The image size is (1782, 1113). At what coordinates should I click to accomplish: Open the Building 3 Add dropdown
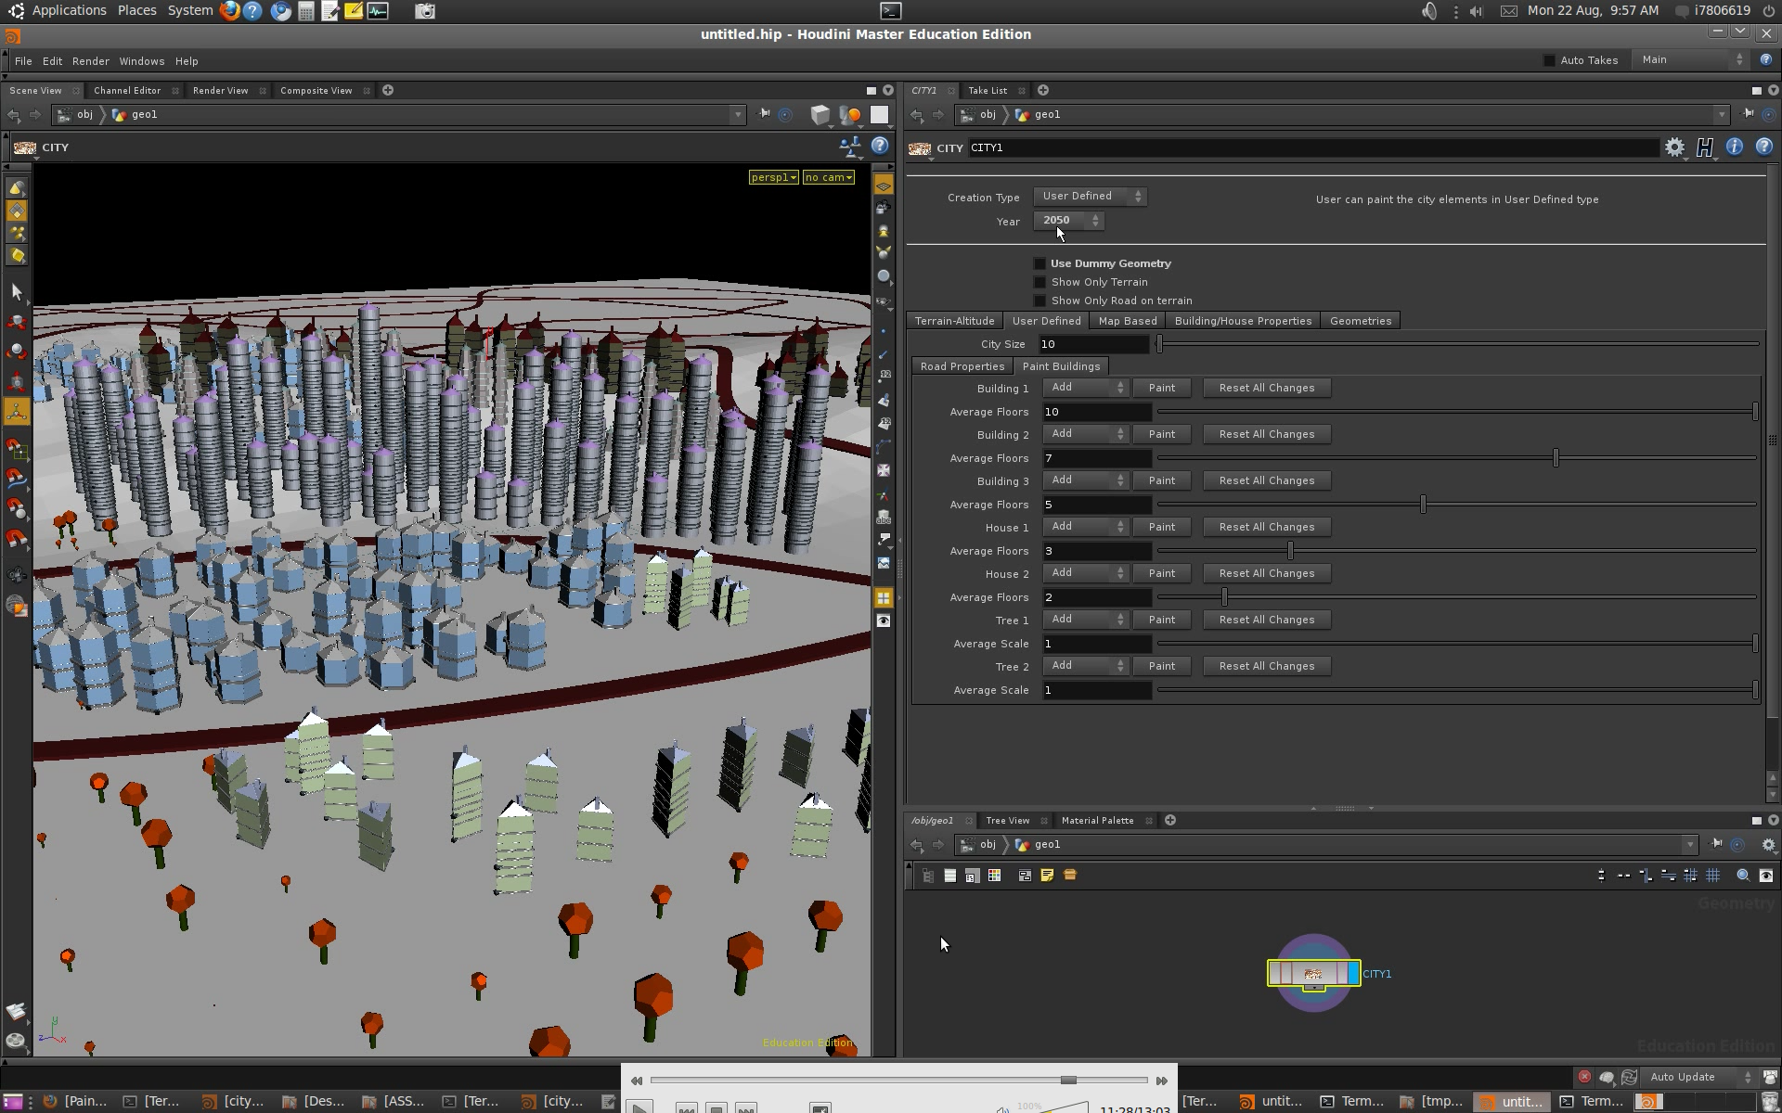click(1085, 480)
